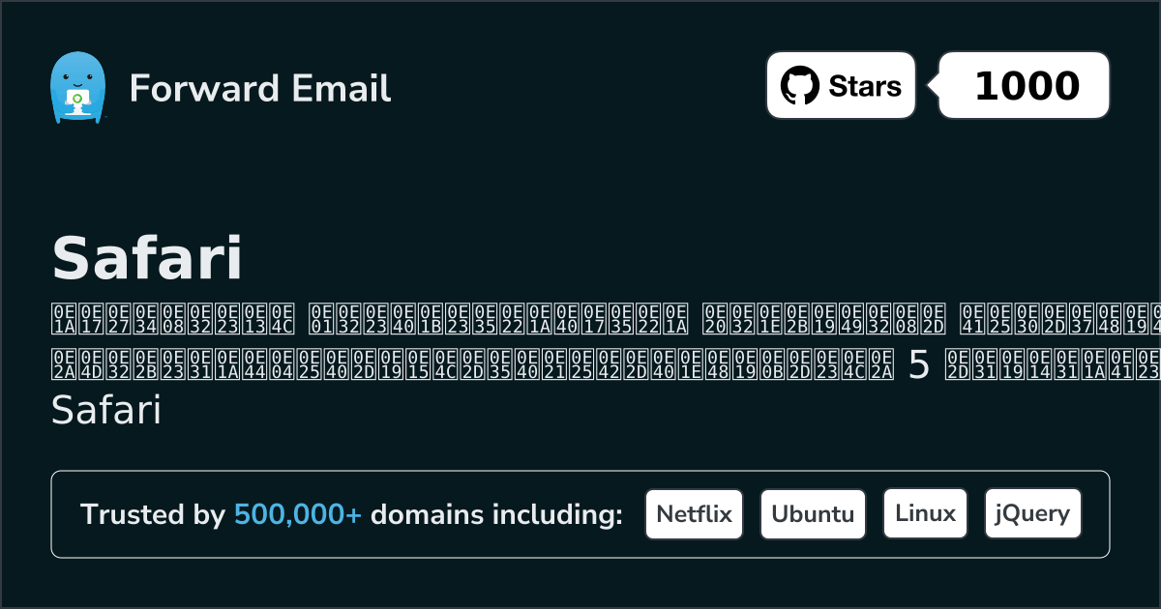1161x609 pixels.
Task: Click the Safari link below the paragraph
Action: click(x=104, y=410)
